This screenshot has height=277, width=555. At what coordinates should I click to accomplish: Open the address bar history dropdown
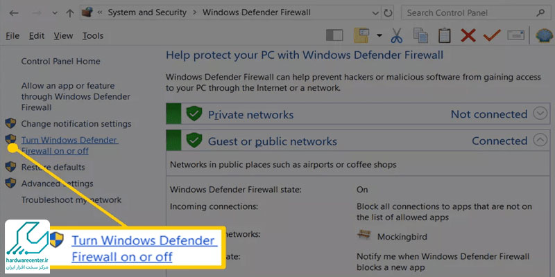click(375, 13)
